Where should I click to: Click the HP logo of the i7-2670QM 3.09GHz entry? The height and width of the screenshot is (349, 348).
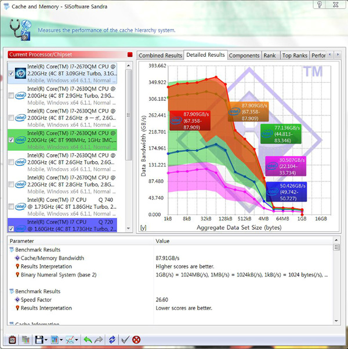(20, 74)
